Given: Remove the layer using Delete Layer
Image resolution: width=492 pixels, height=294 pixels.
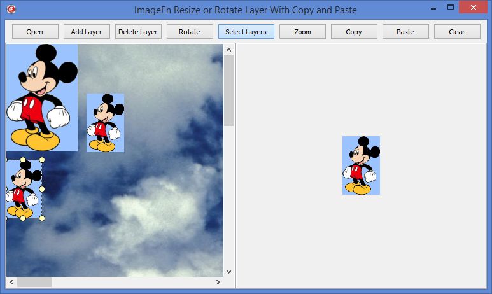Looking at the screenshot, I should (x=138, y=32).
